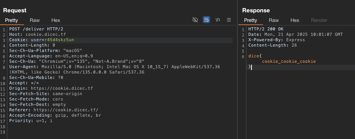Click the closing brace line in the response

(250, 67)
